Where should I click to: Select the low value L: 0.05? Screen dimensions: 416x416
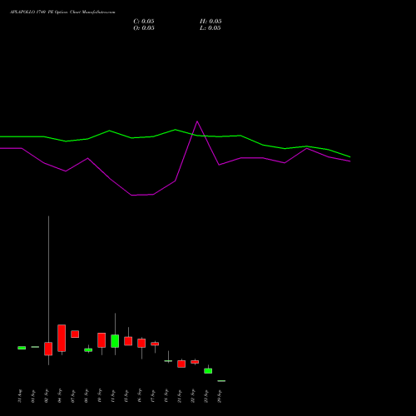click(210, 28)
